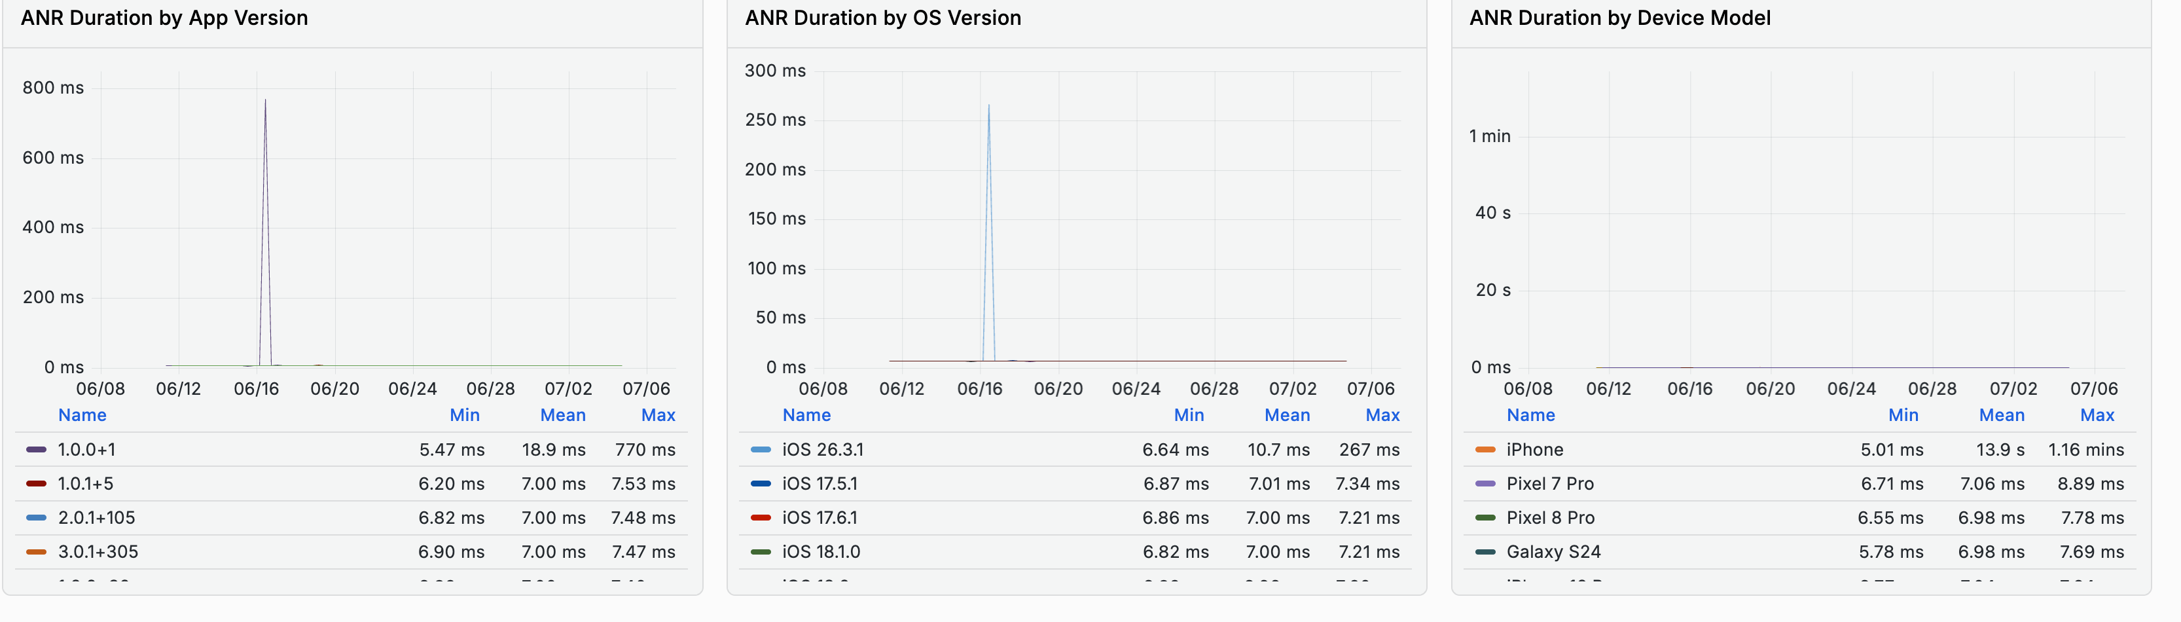Isolate the Galaxy S24 series in legend

tap(1554, 552)
